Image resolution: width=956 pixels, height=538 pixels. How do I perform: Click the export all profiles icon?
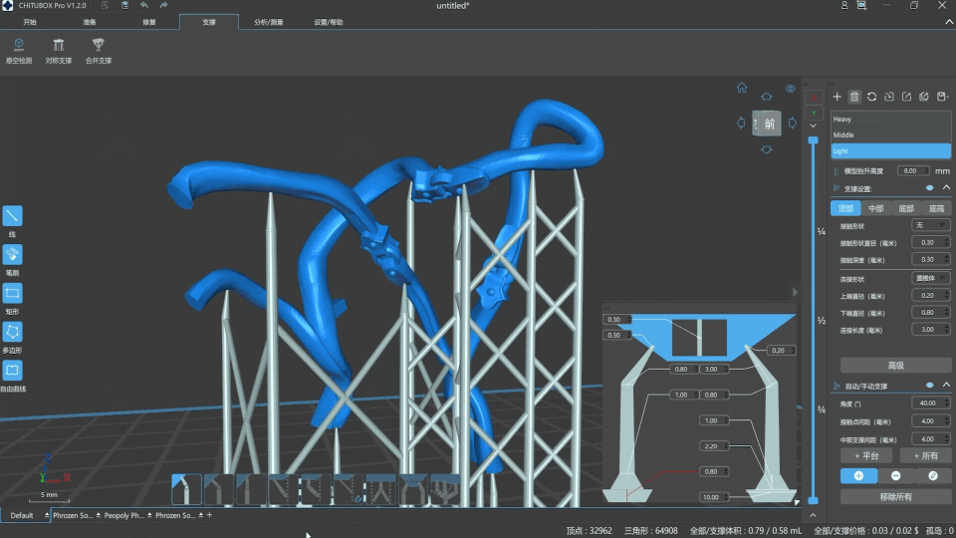click(x=924, y=97)
